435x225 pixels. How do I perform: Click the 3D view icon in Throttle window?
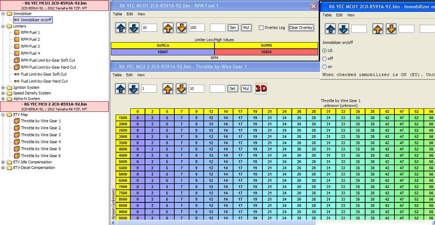261,88
